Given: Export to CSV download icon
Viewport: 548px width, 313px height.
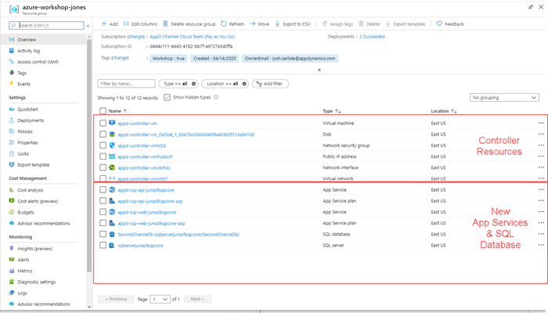Looking at the screenshot, I should point(277,23).
